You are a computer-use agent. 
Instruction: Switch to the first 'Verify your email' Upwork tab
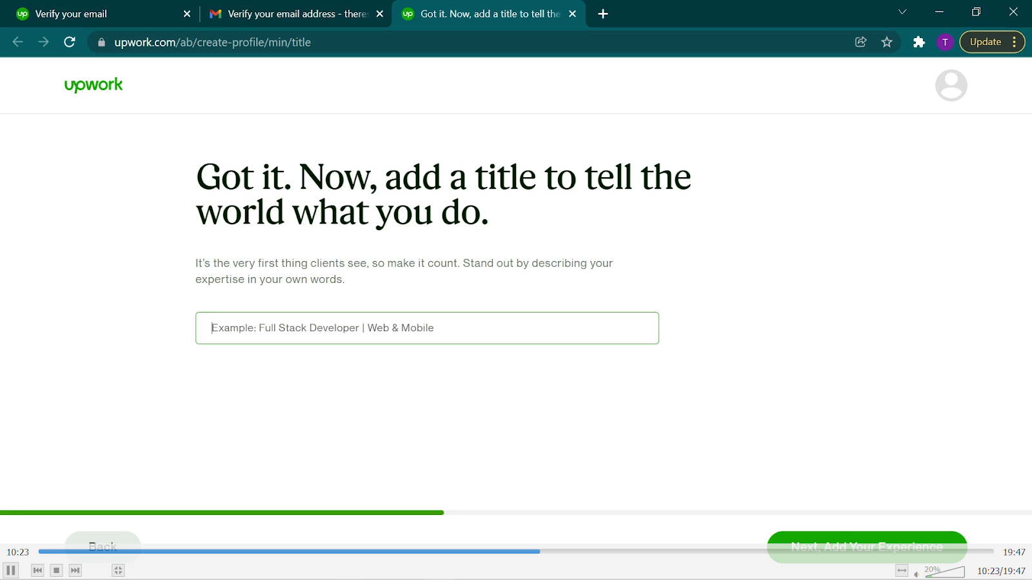[103, 14]
